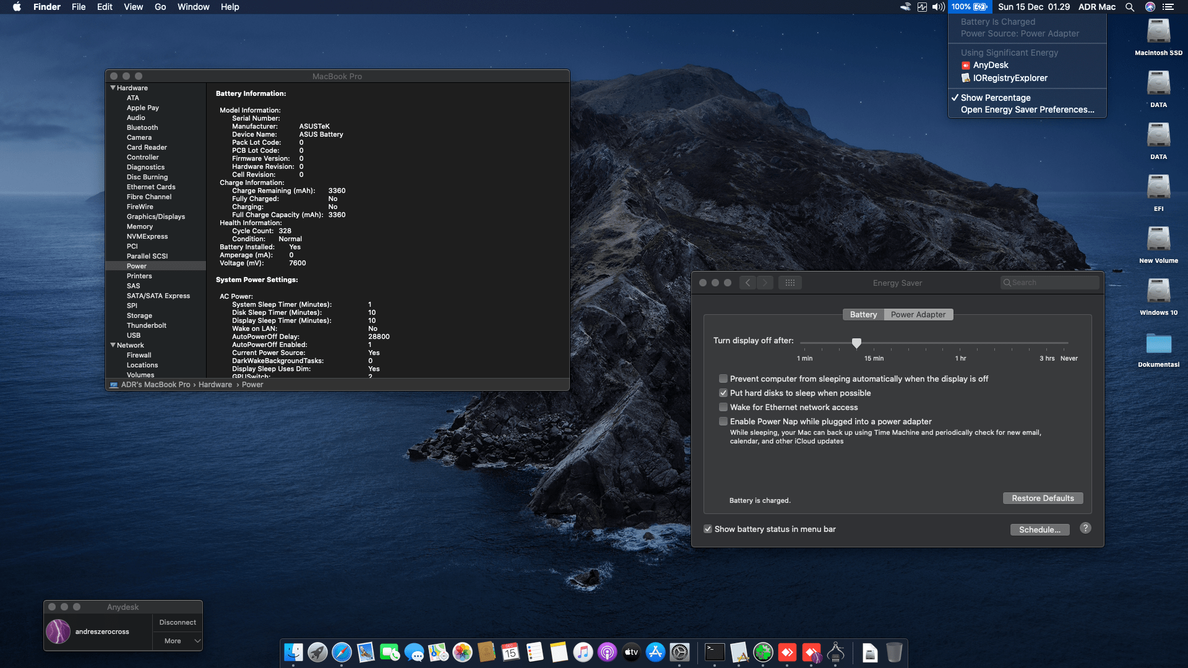Open the Window menu
The width and height of the screenshot is (1188, 668).
pyautogui.click(x=193, y=7)
